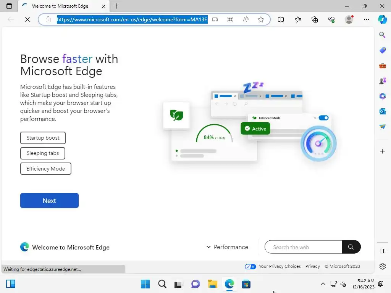Click the Sleeping tabs button
This screenshot has width=391, height=293.
43,153
